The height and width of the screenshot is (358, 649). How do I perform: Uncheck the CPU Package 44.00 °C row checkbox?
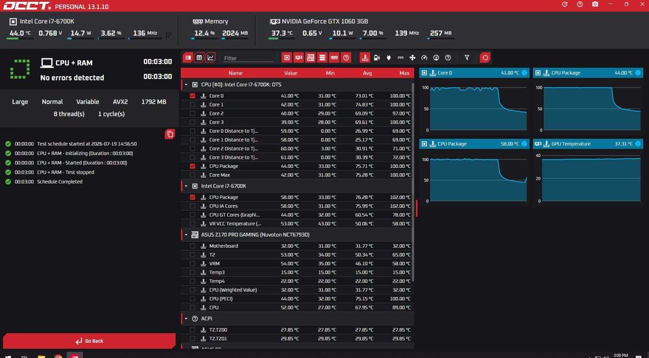(x=193, y=166)
